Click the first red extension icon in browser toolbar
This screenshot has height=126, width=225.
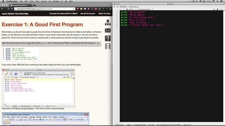pyautogui.click(x=78, y=9)
